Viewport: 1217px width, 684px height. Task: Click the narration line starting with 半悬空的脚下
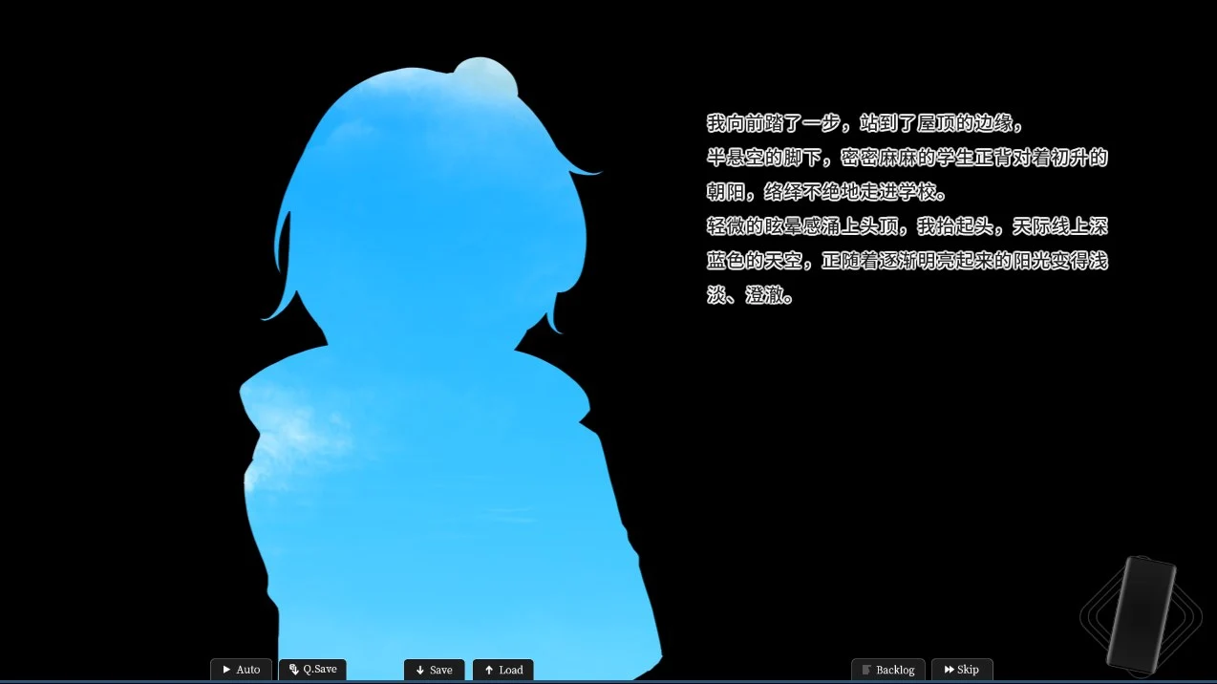907,158
